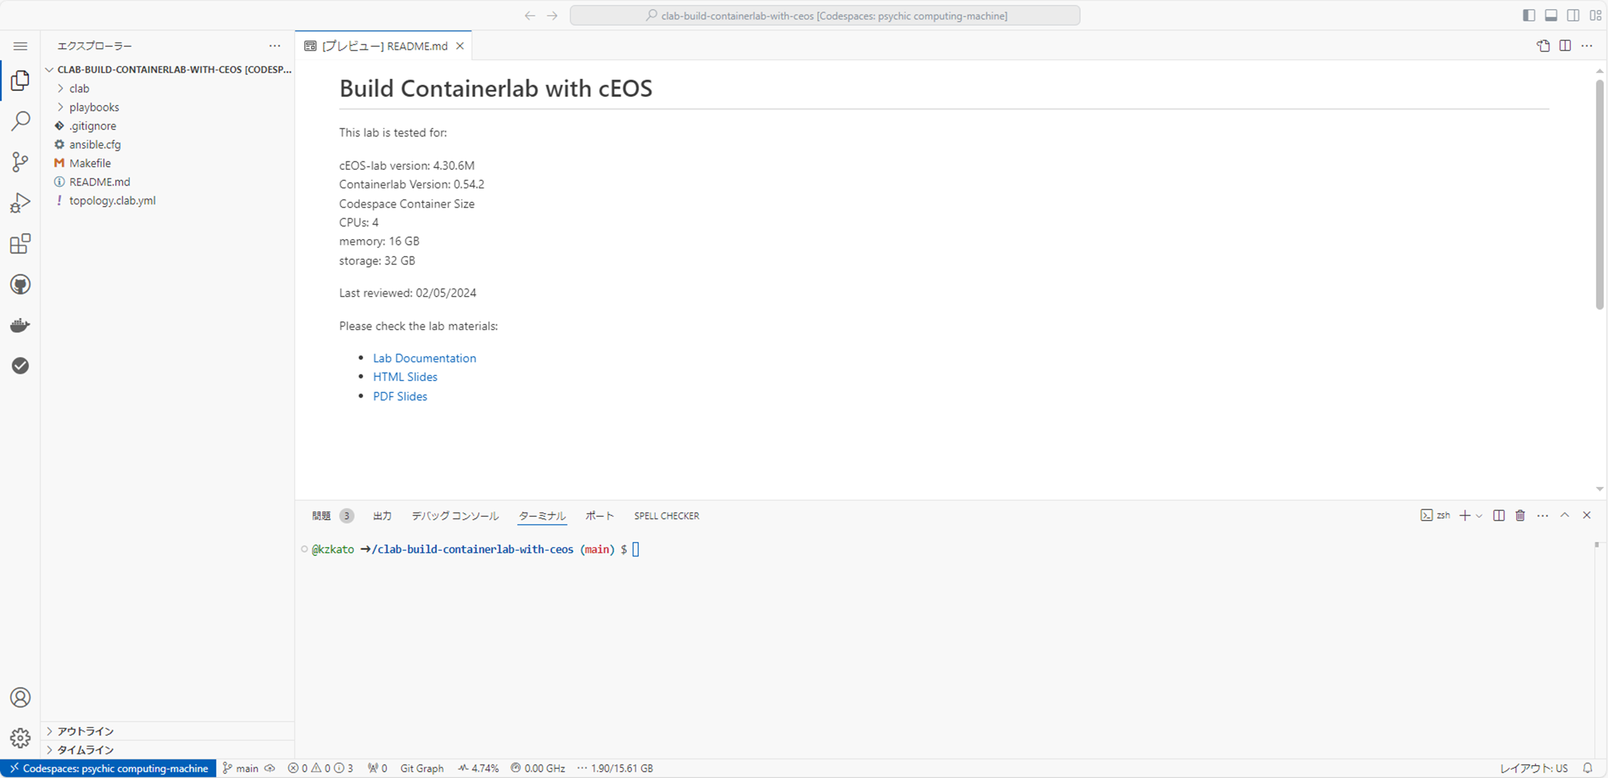Click the Search icon in activity bar
This screenshot has height=778, width=1608.
[x=20, y=121]
